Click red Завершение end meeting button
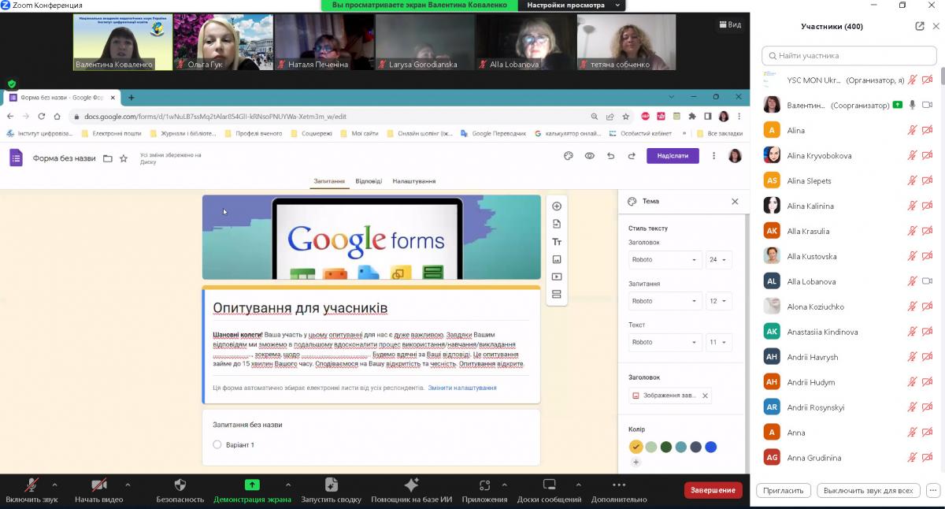Screen dimensions: 945x509 point(713,490)
